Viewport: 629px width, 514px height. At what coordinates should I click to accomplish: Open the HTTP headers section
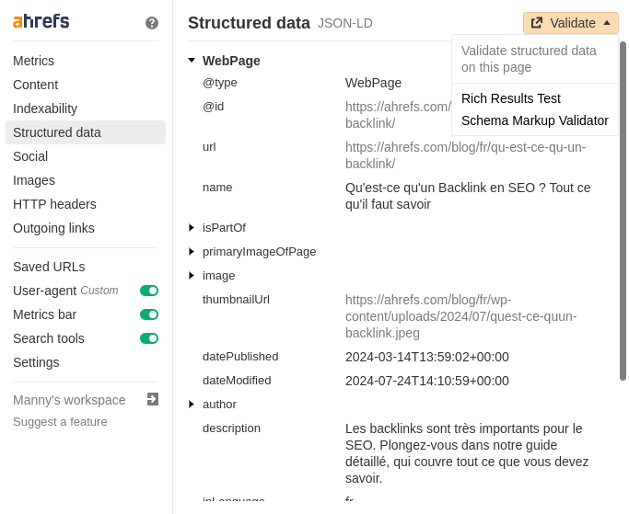pyautogui.click(x=54, y=204)
